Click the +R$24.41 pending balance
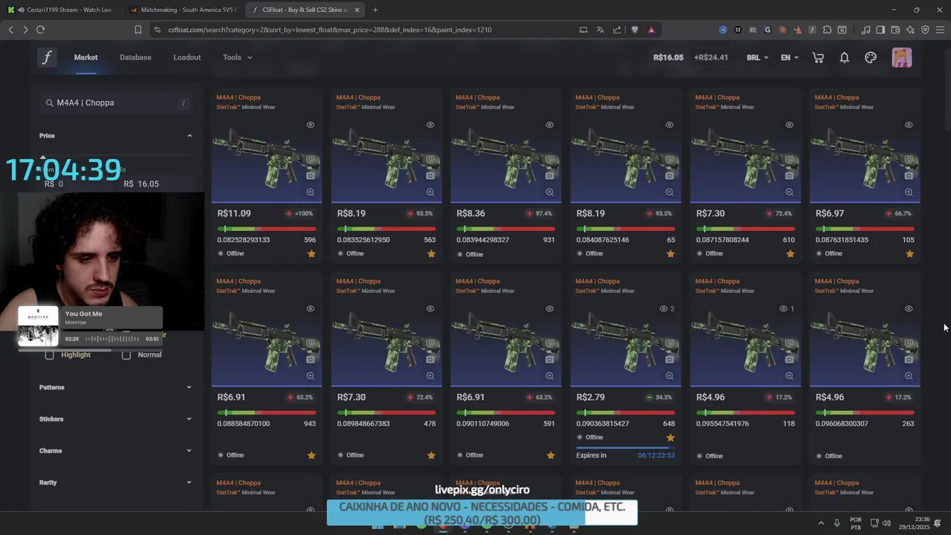Screen dimensions: 951x535 click(x=711, y=57)
